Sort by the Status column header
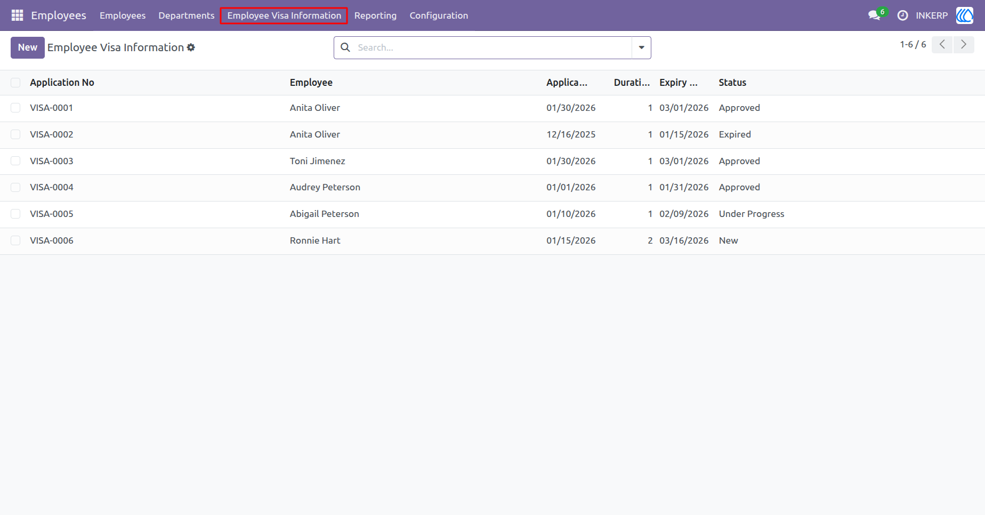Screen dimensions: 985x515 (x=732, y=83)
